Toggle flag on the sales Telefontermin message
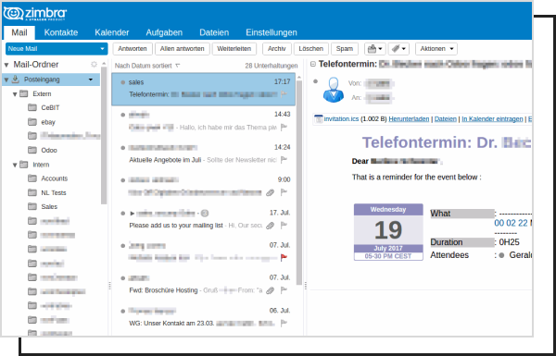 coord(284,94)
